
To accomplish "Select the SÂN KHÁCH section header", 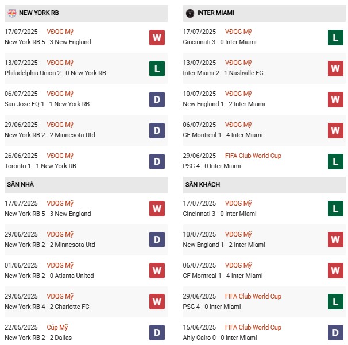I will 203,184.
